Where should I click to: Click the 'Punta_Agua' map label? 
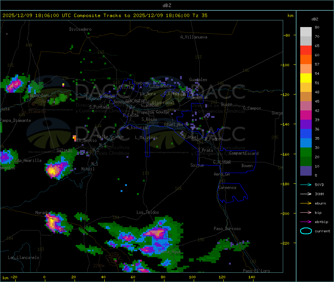[170, 252]
